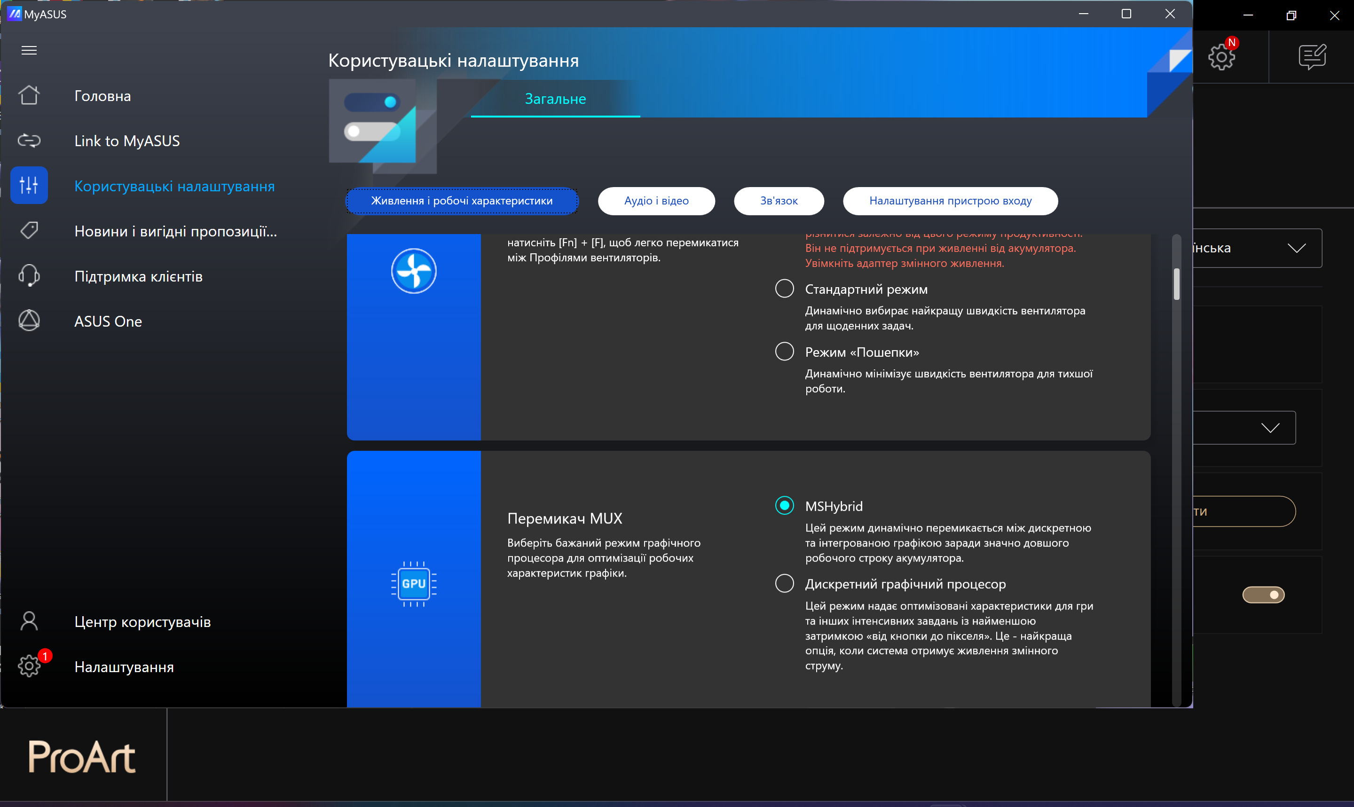Click the vertical scrollbar thumb
This screenshot has width=1354, height=807.
[1176, 284]
